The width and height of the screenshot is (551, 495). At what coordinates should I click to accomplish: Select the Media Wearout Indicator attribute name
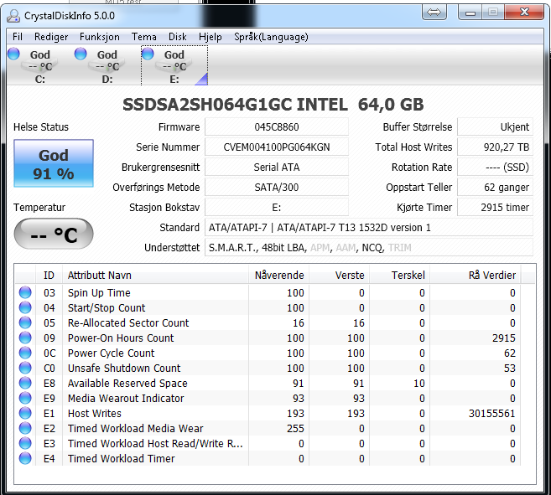pos(126,398)
